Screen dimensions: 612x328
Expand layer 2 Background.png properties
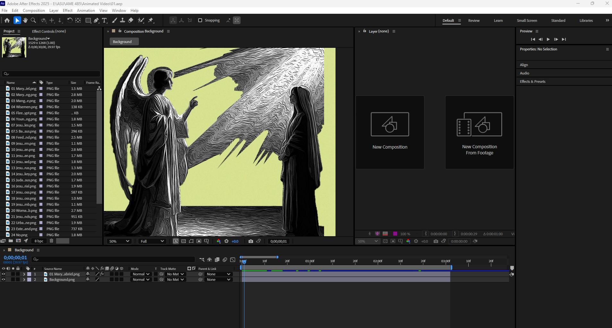click(x=24, y=280)
